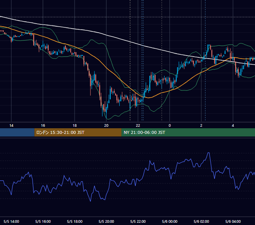Click the 4 hour axis label
This screenshot has height=225, width=255.
233,126
